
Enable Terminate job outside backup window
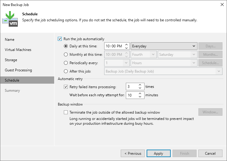66,112
